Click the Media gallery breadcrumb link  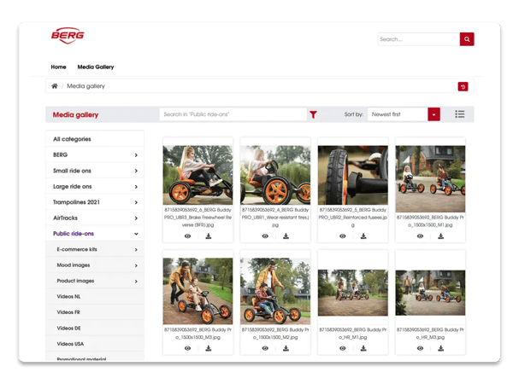(x=85, y=86)
